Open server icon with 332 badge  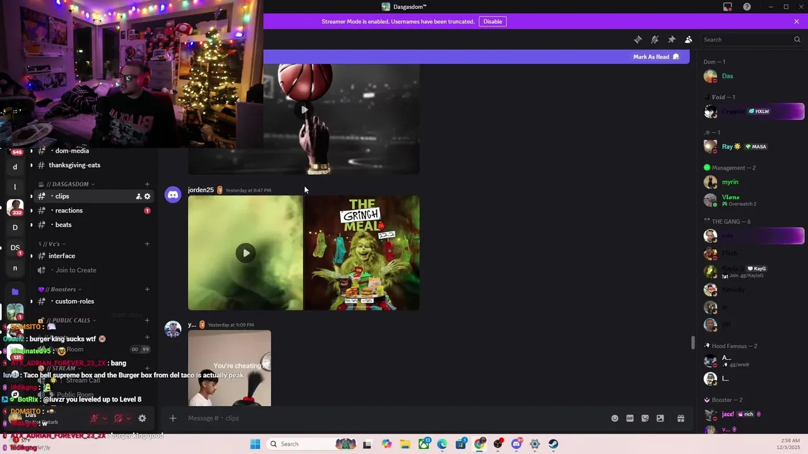click(15, 207)
